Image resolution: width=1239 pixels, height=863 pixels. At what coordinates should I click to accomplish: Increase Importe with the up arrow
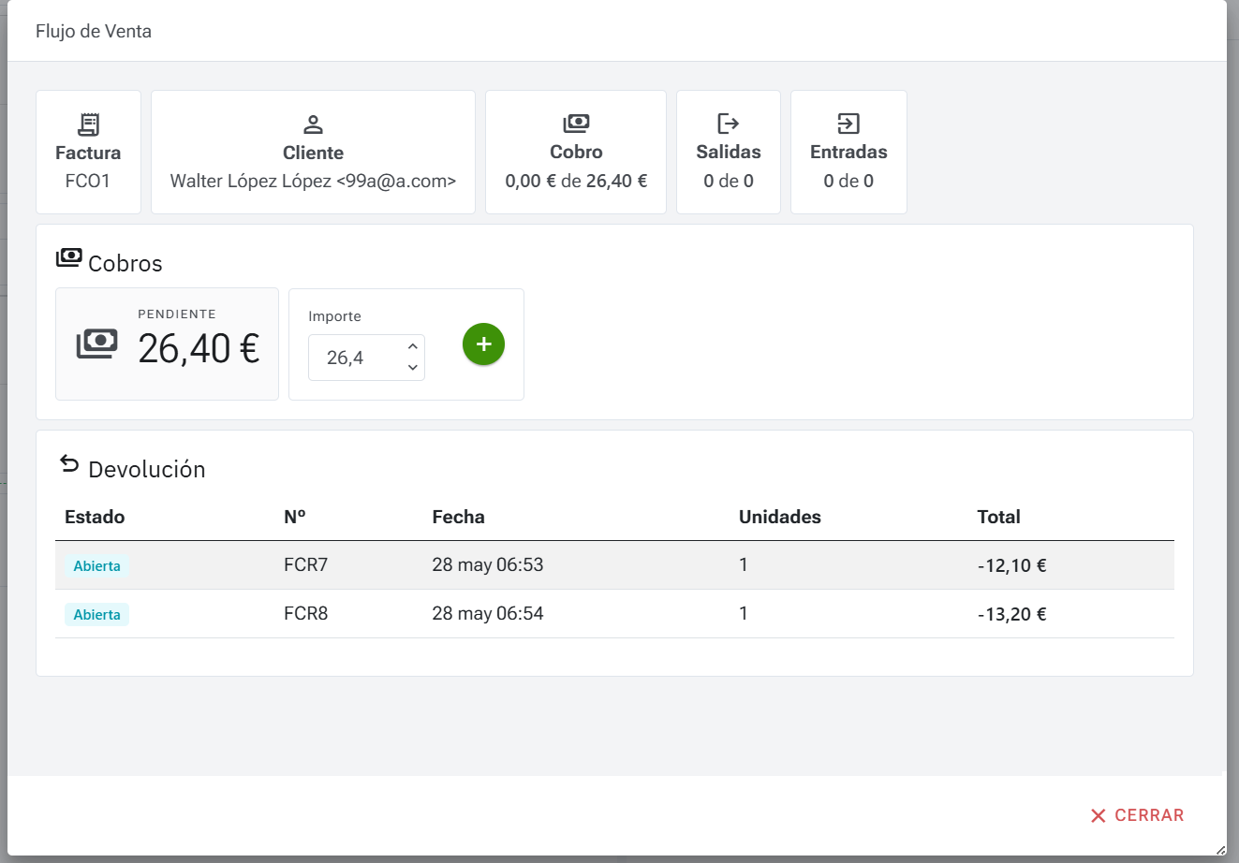(x=412, y=346)
